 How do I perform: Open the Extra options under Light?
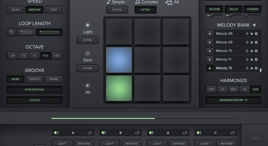coord(88,40)
